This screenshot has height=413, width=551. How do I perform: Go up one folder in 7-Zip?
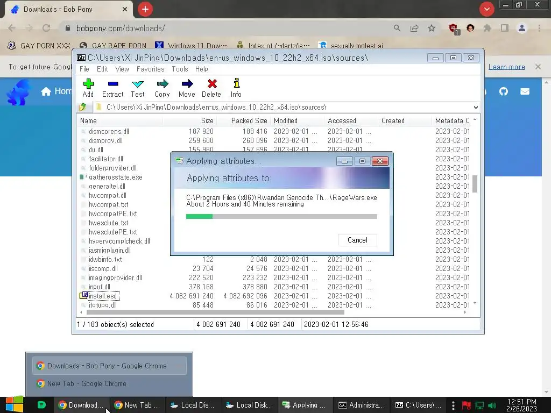[83, 107]
